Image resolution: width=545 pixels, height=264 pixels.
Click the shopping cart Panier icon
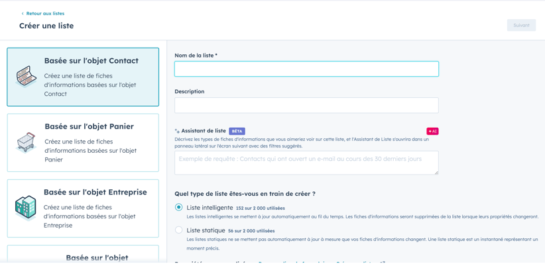[x=26, y=142]
